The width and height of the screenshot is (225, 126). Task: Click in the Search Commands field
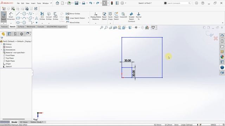coord(178,3)
